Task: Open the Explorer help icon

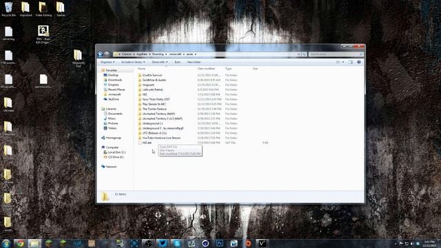Action: coord(359,62)
